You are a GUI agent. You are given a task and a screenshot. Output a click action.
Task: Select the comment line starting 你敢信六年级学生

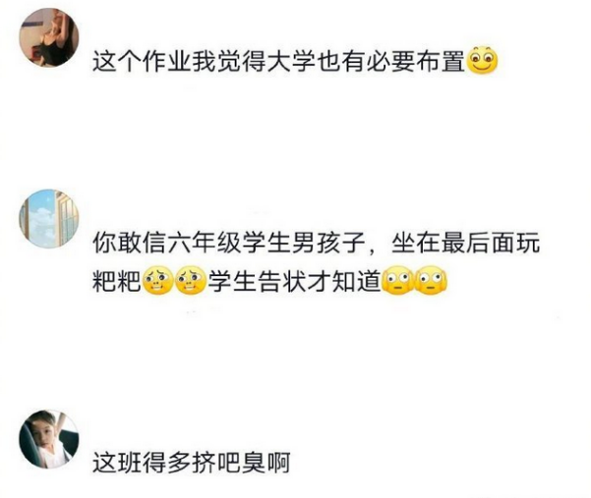pyautogui.click(x=317, y=243)
